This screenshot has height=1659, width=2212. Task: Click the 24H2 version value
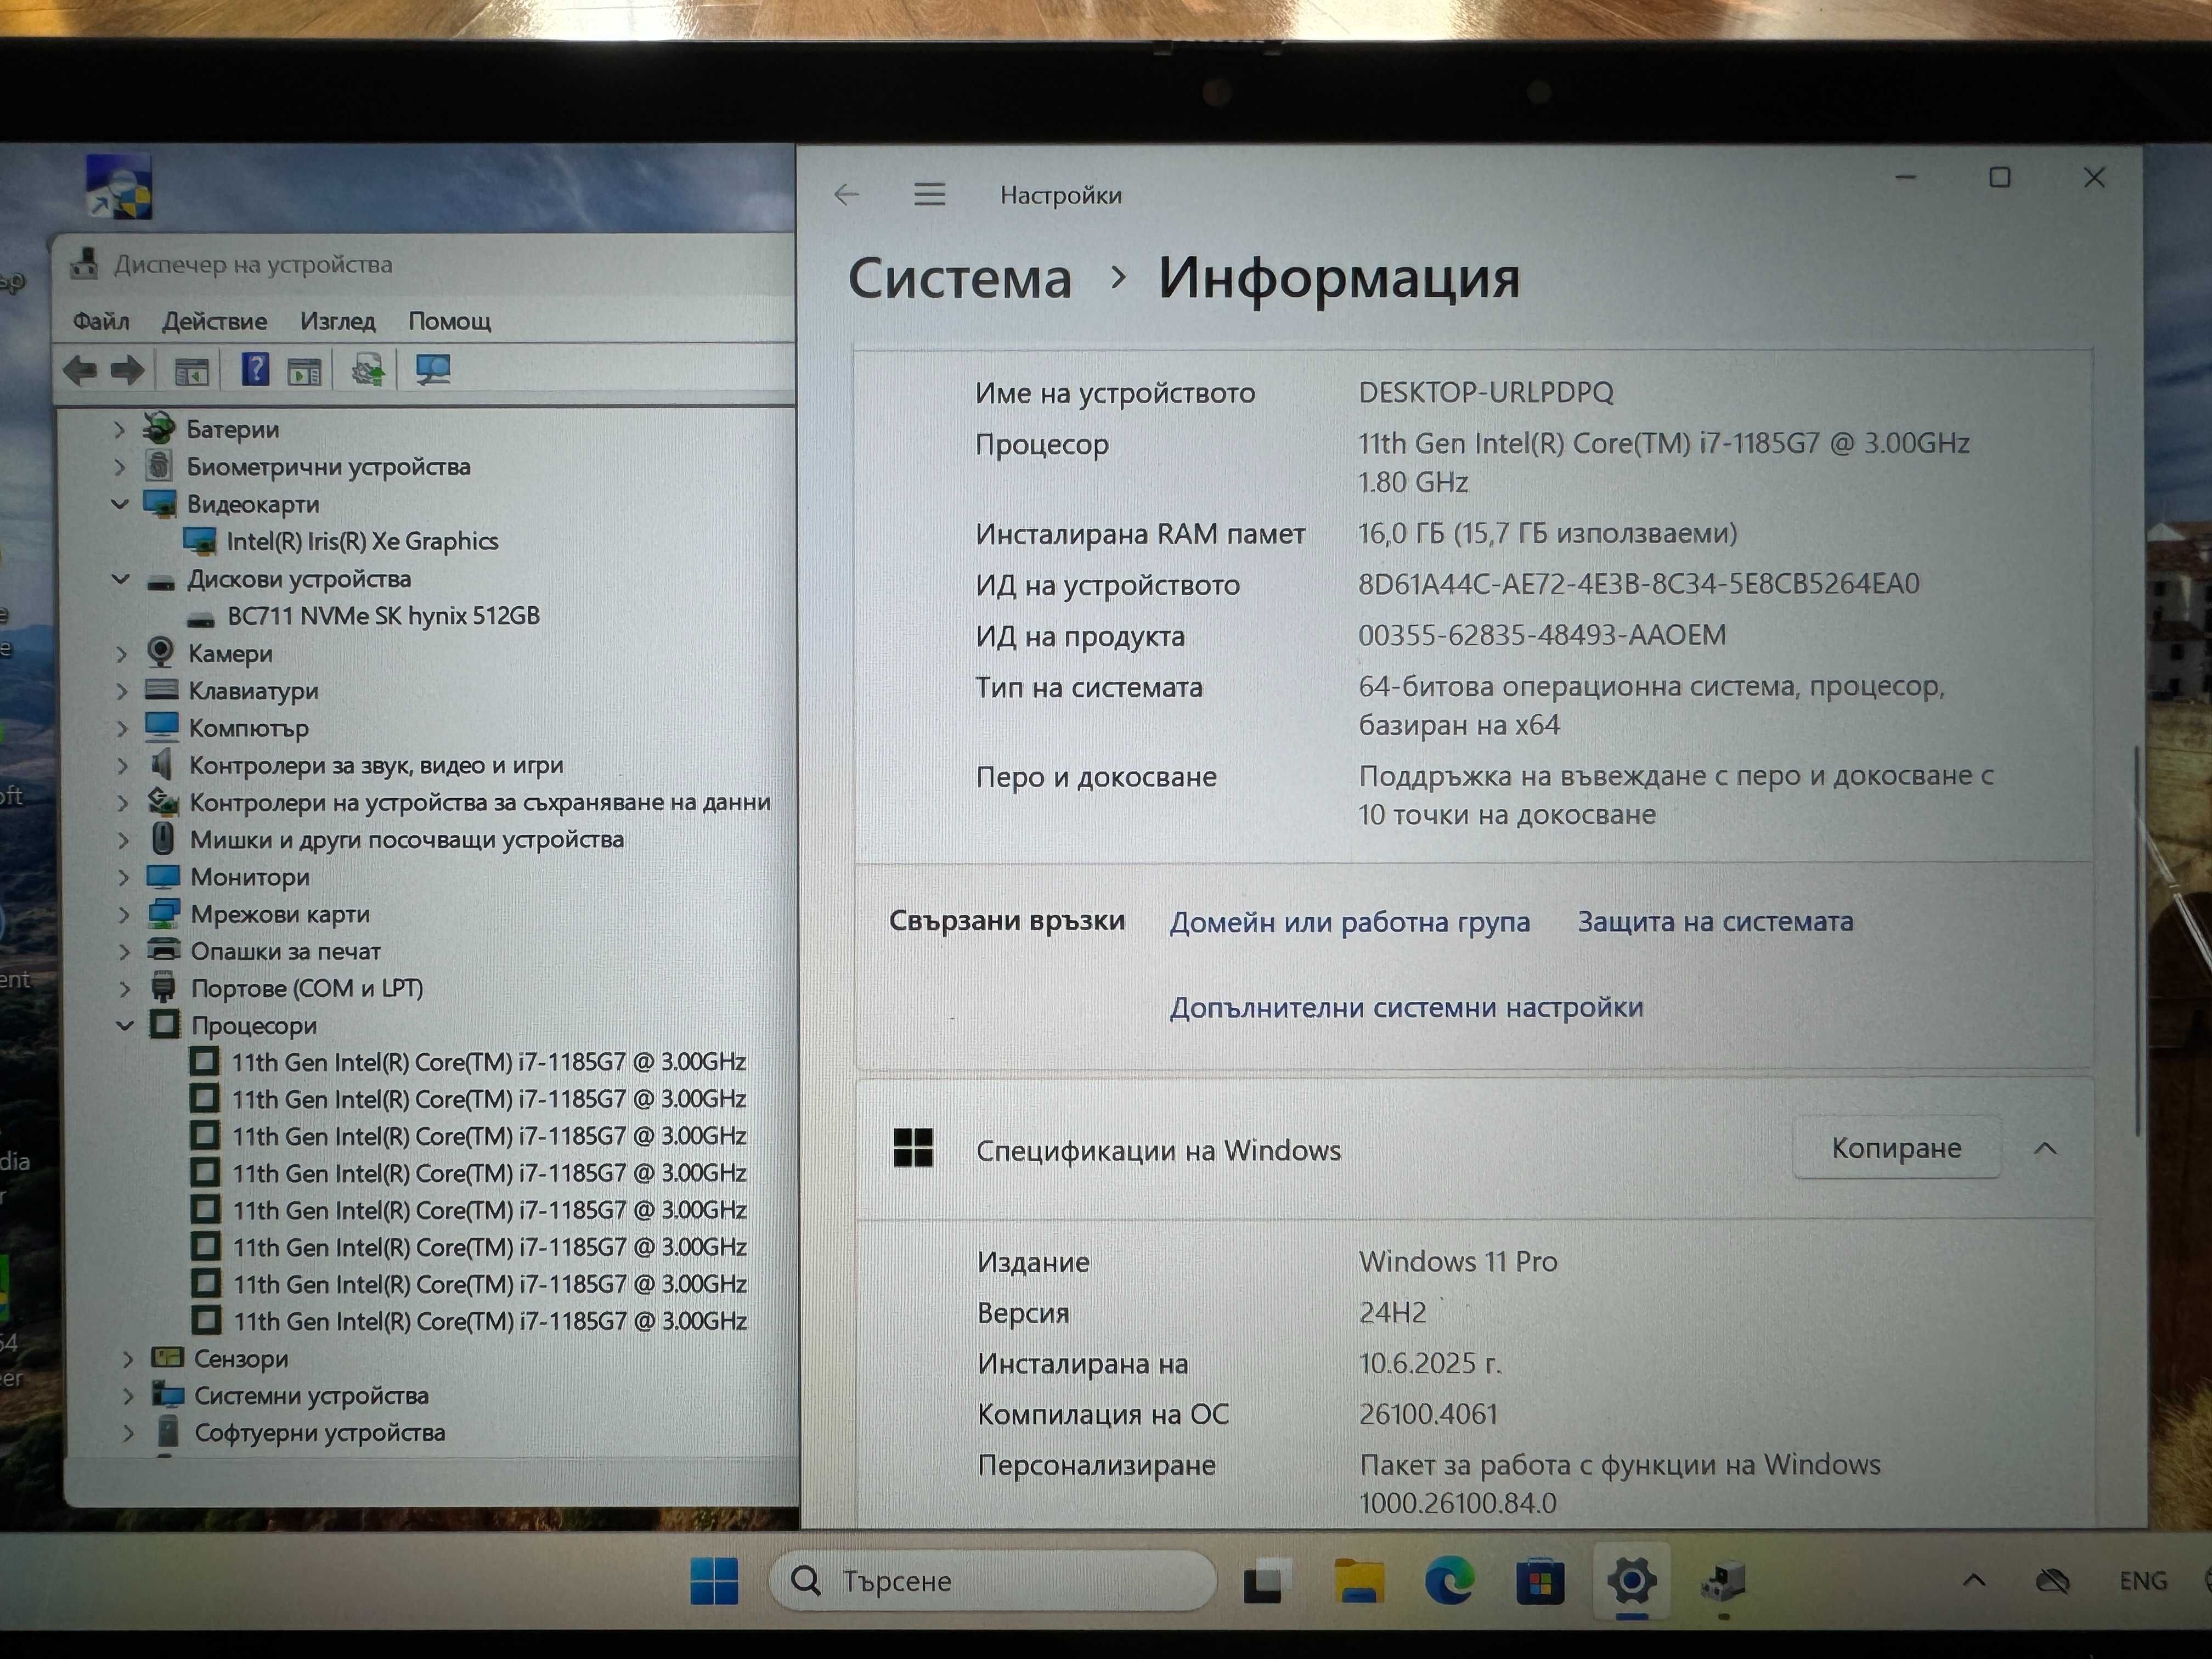(1392, 1313)
